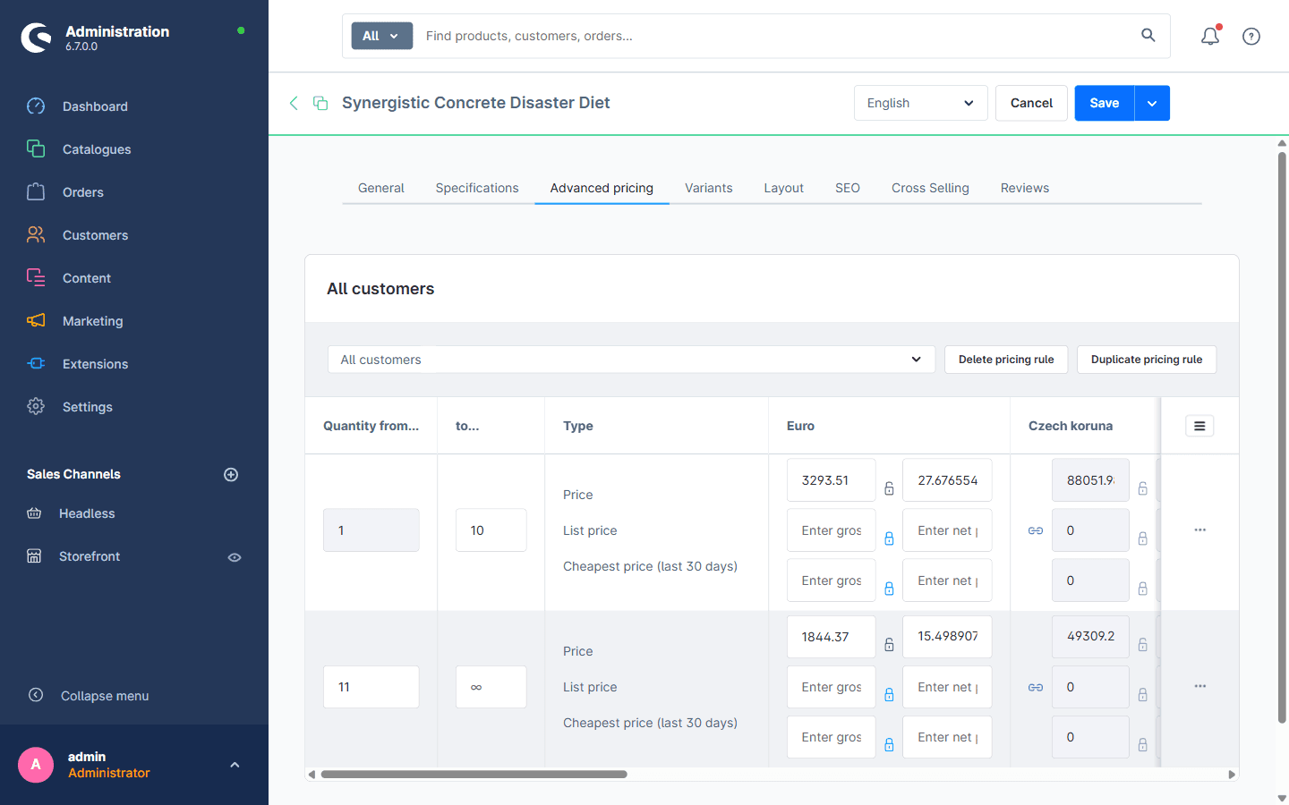Screen dimensions: 1289x805
Task: Click the search magnifier icon
Action: coord(1148,36)
